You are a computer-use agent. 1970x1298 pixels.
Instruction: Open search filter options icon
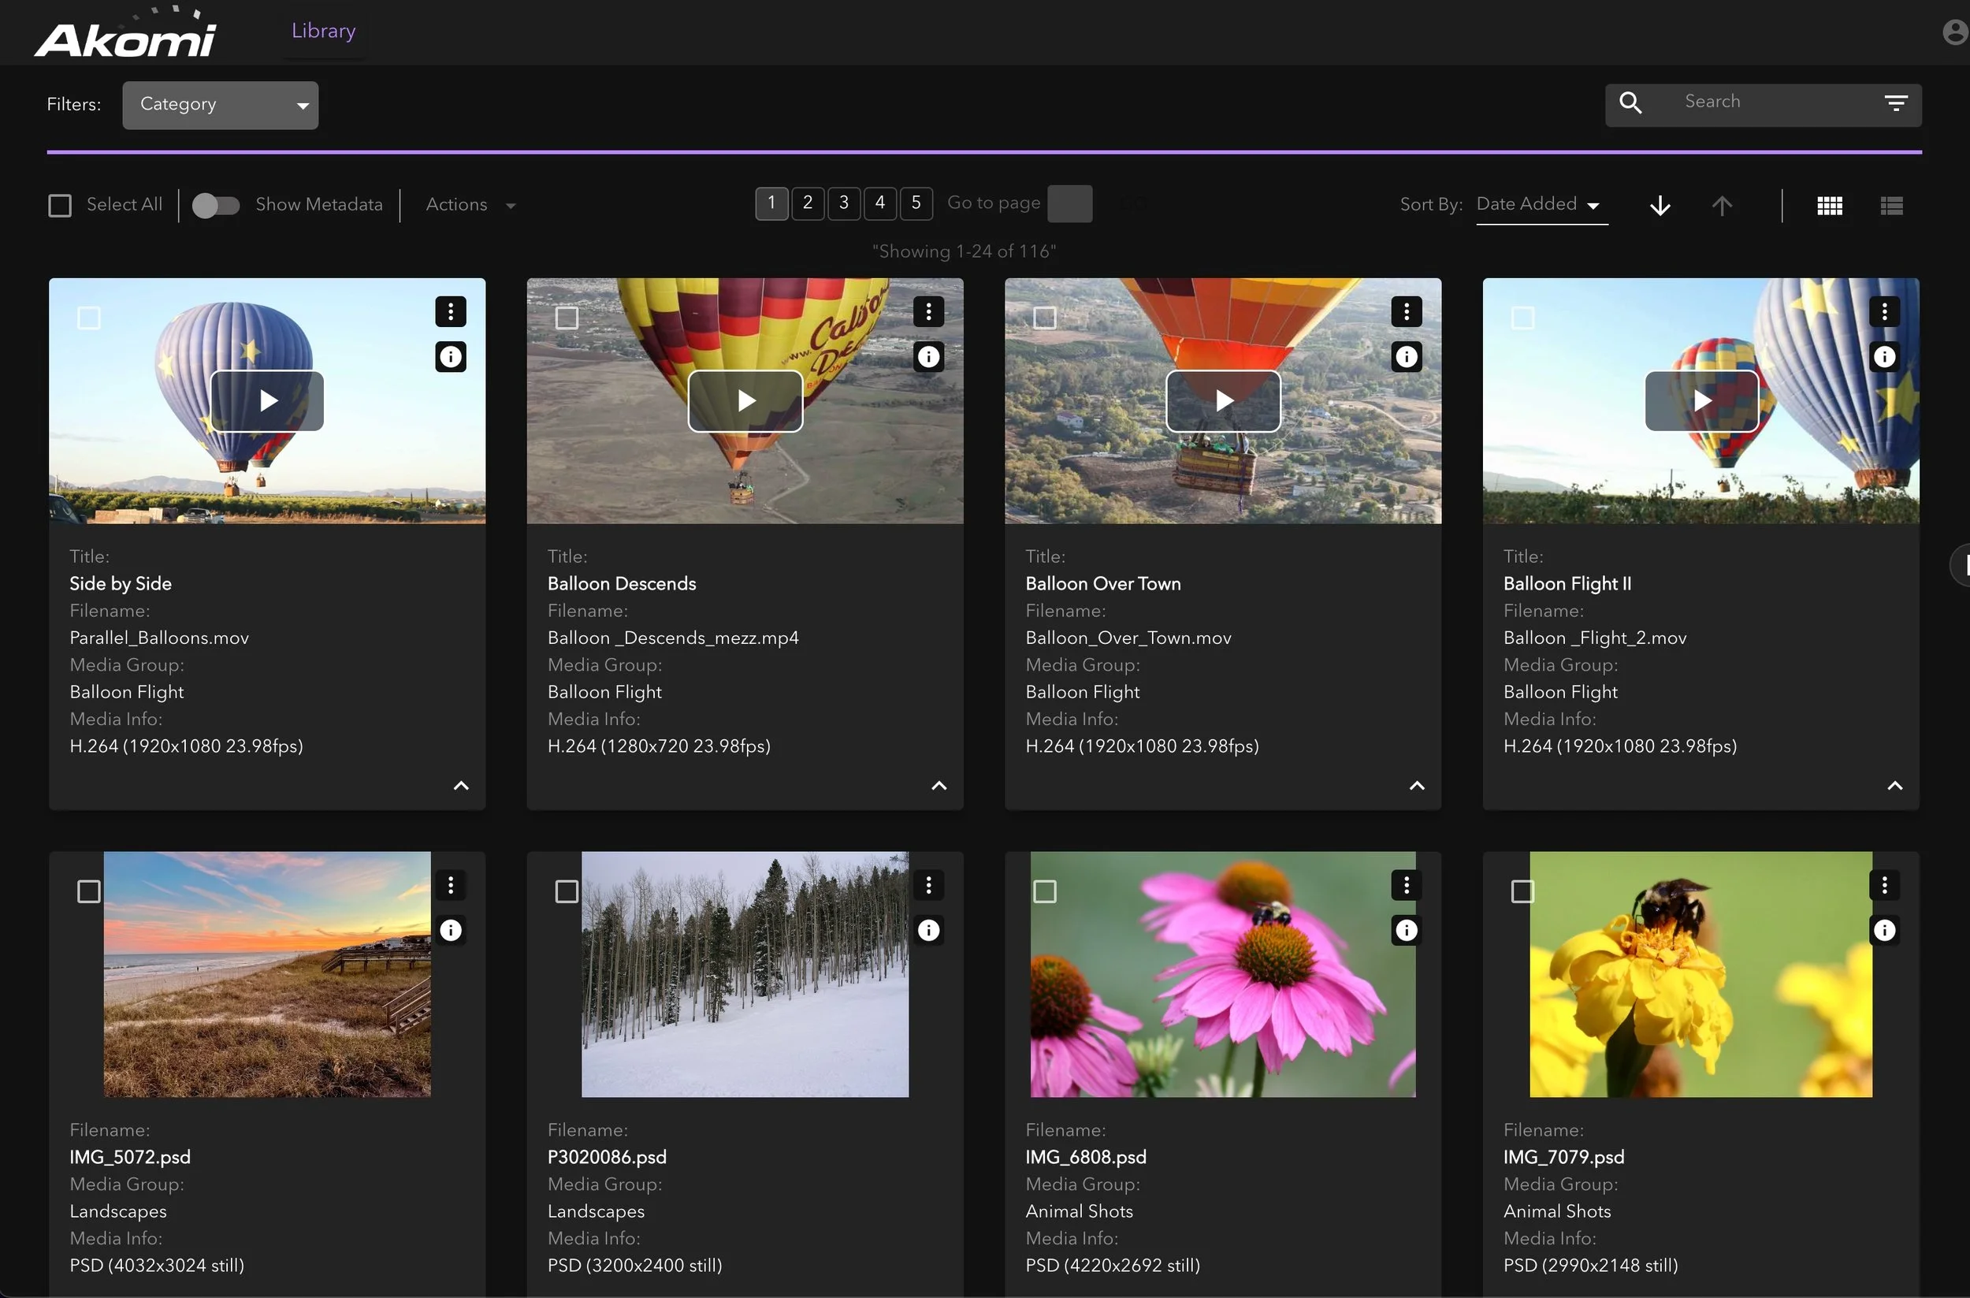pyautogui.click(x=1895, y=102)
